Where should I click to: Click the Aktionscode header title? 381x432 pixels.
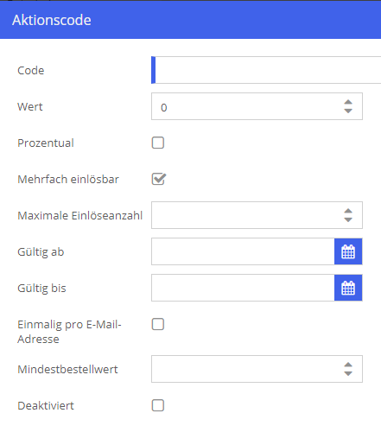52,20
